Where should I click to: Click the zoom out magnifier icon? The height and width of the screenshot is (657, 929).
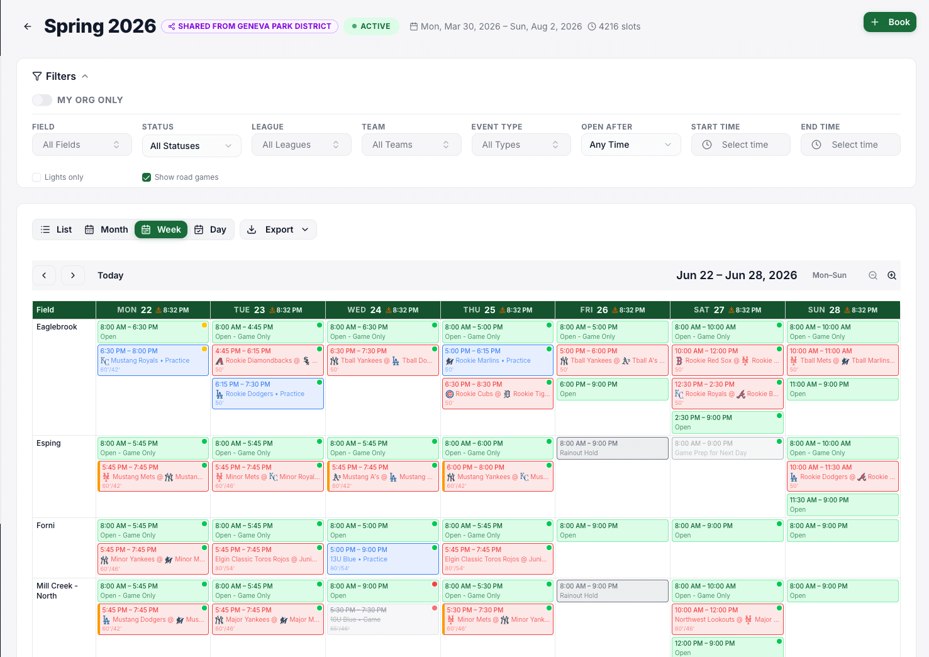click(873, 275)
